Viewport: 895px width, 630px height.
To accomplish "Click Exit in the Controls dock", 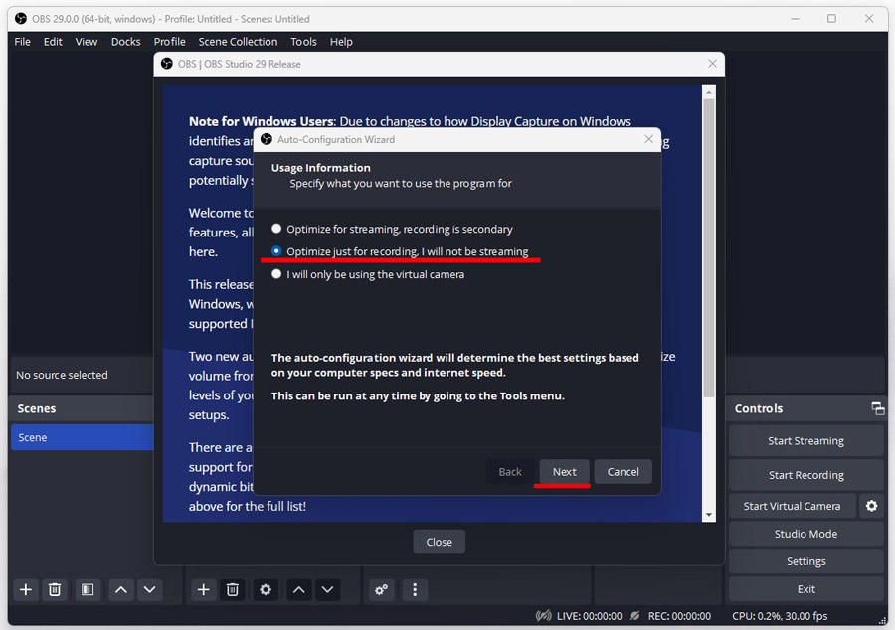I will 805,589.
